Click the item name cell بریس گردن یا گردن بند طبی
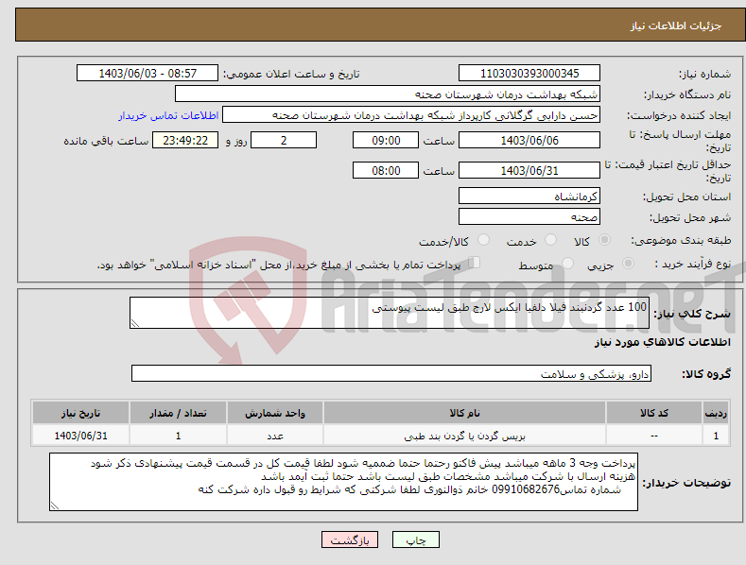 [x=464, y=436]
